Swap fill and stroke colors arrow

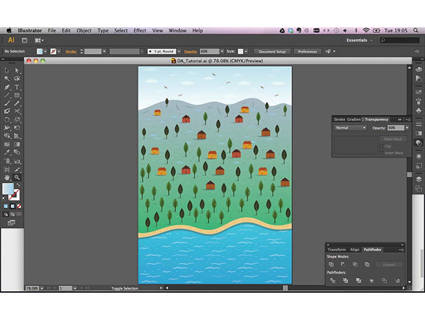(x=18, y=185)
